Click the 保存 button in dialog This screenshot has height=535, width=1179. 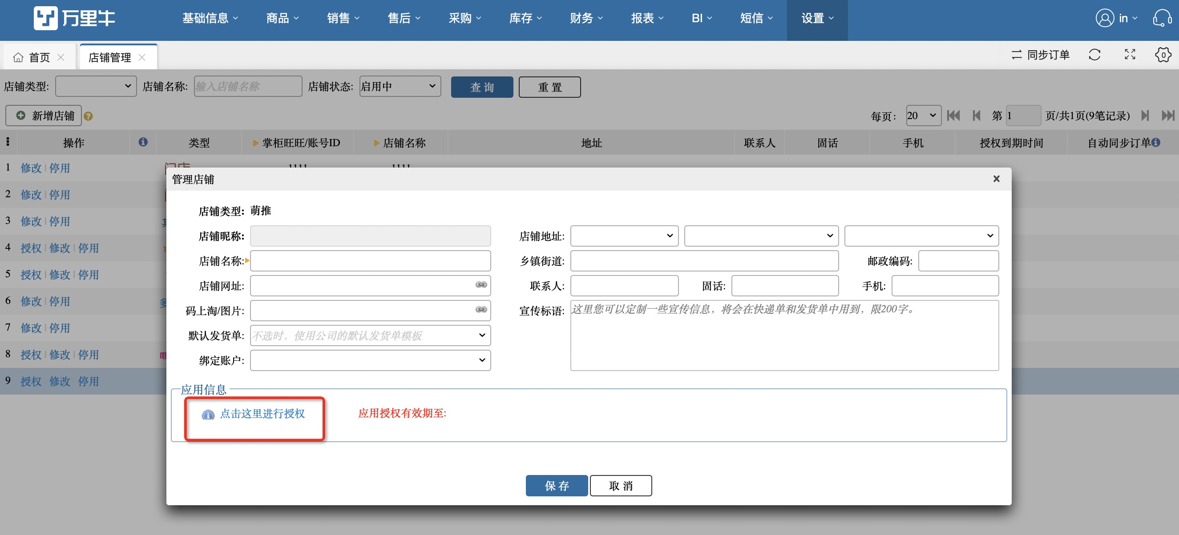click(x=557, y=485)
